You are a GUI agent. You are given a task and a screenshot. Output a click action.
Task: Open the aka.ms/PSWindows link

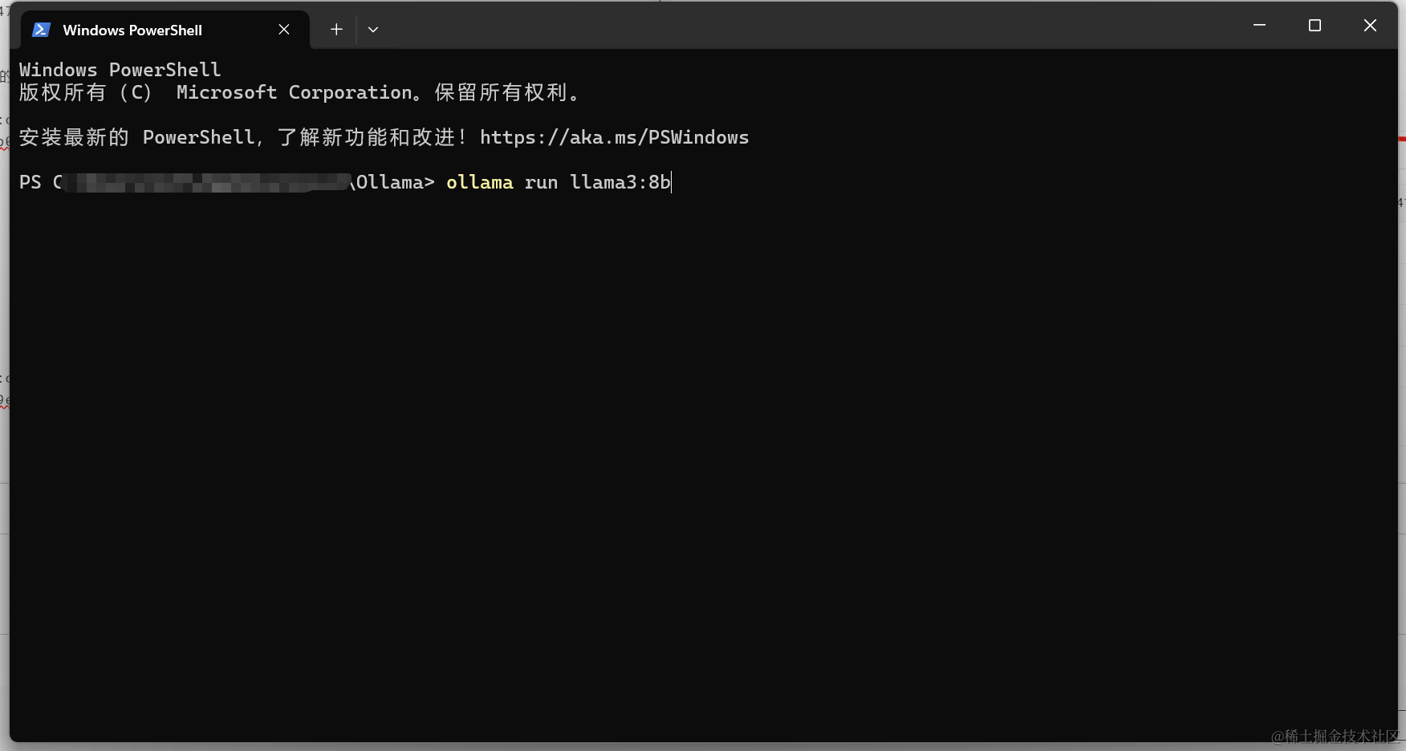(614, 138)
